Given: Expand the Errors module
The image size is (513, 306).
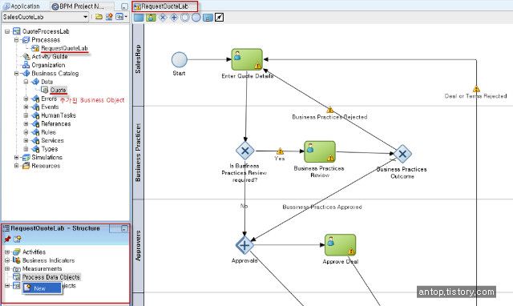Looking at the screenshot, I should pos(26,99).
